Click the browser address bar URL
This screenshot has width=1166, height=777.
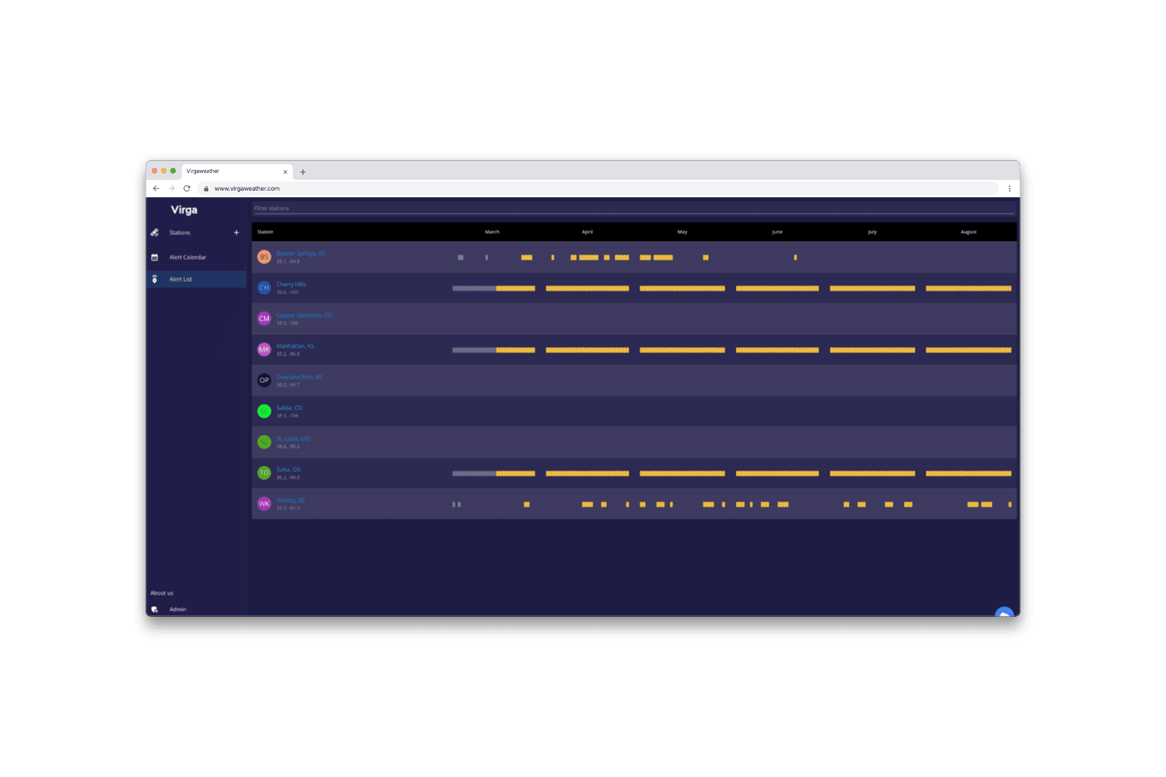click(x=247, y=189)
